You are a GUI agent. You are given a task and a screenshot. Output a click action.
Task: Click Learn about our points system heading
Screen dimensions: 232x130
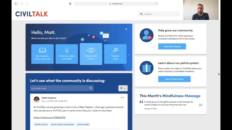tap(179, 63)
